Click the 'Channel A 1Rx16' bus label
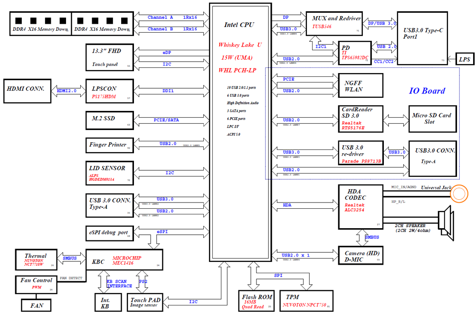The image size is (475, 314). coord(172,17)
